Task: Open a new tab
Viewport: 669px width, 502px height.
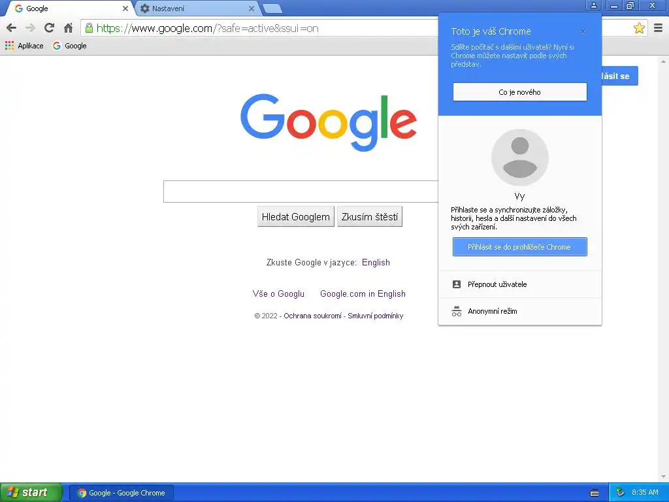Action: [x=272, y=8]
